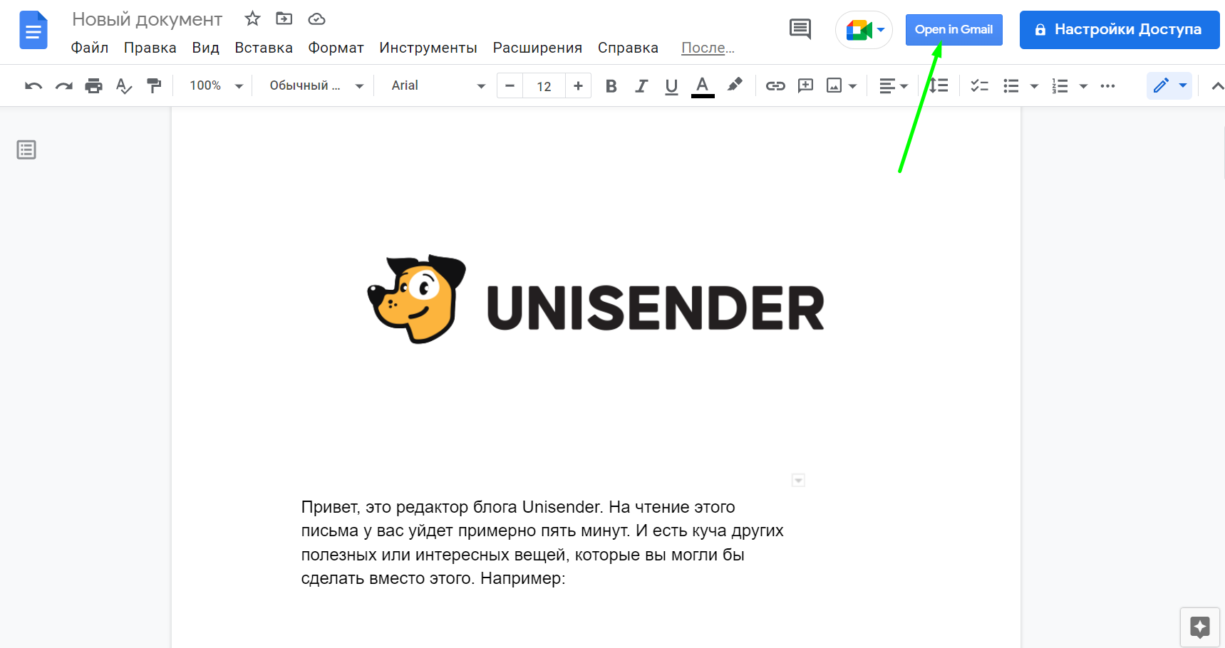The image size is (1225, 648).
Task: Open the Правка menu
Action: pyautogui.click(x=150, y=48)
